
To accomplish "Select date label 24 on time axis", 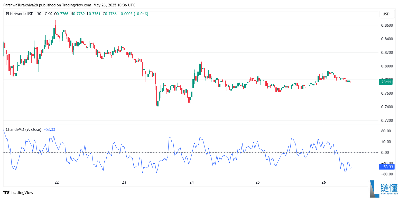I will point(191,182).
